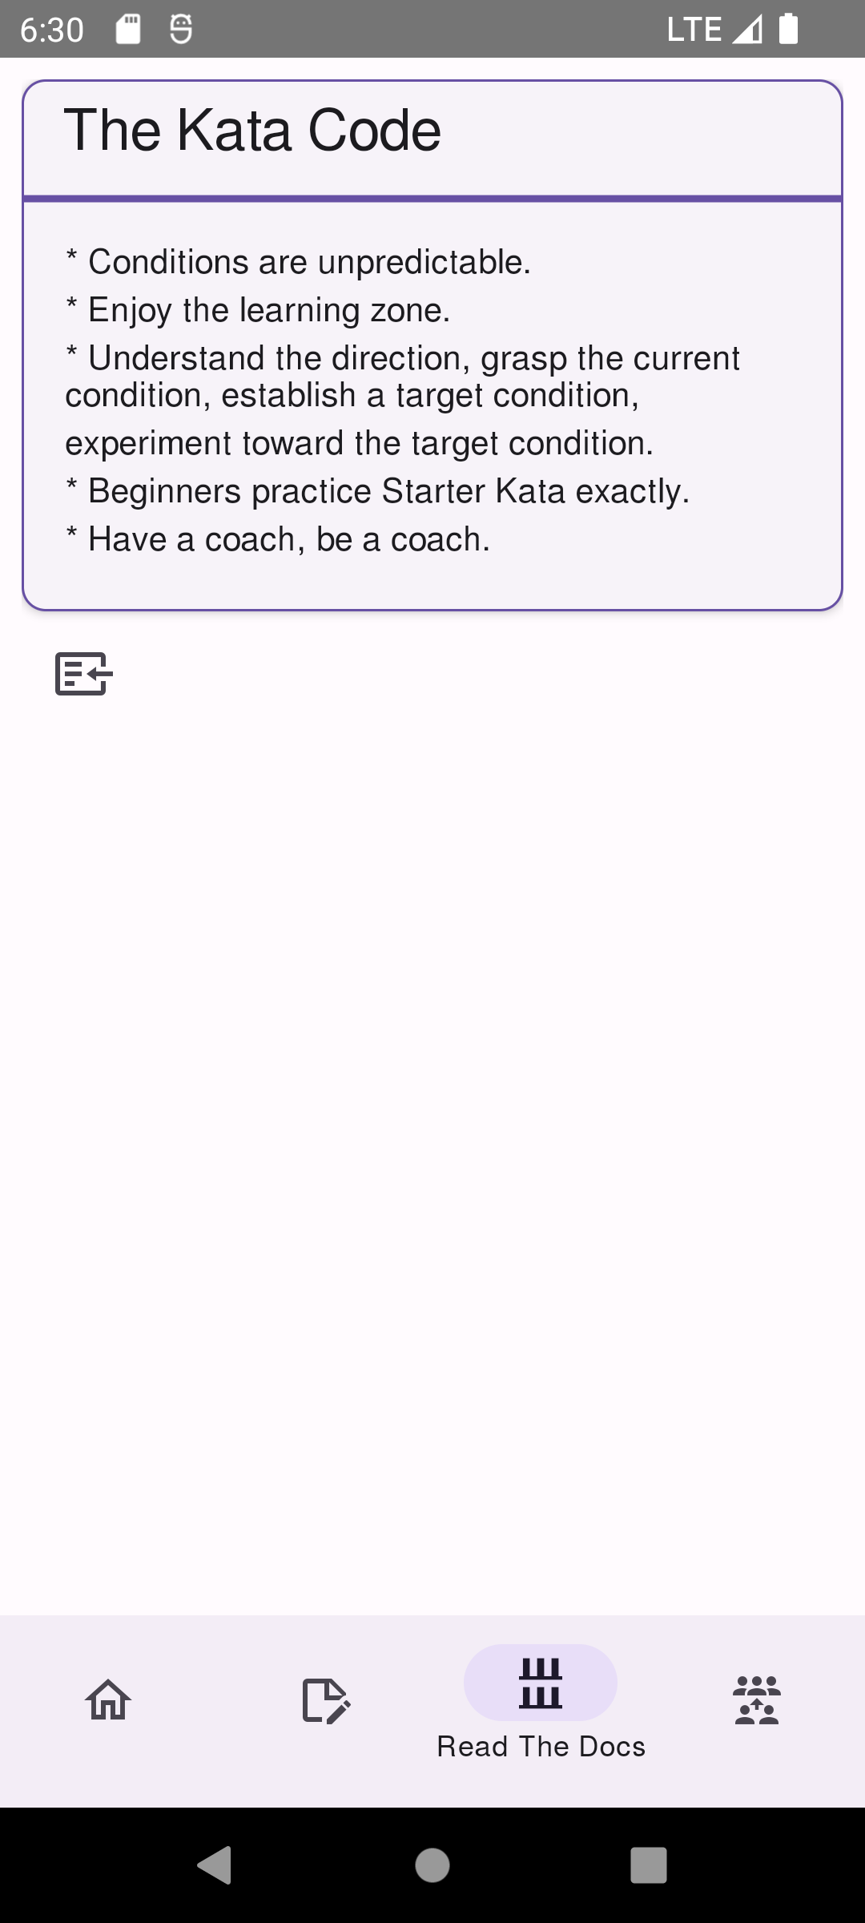Tap "The Kata Code" card title
Screen dimensions: 865x1923
tap(252, 131)
